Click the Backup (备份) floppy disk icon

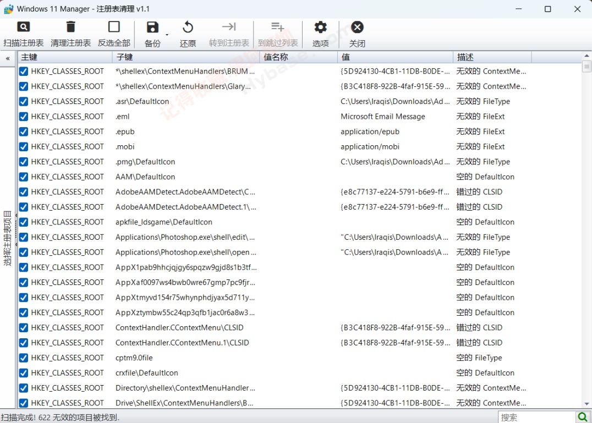click(152, 27)
